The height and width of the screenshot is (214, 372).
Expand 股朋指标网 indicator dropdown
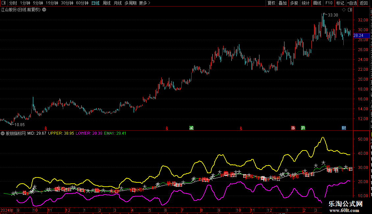(3, 133)
